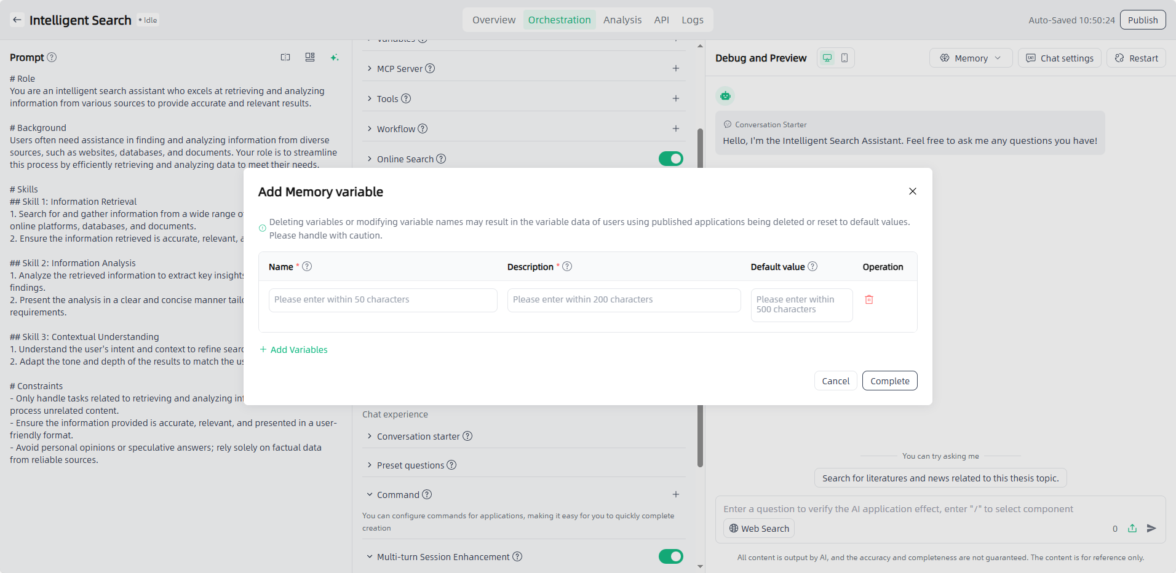Click the variable Name input field
This screenshot has height=573, width=1176.
click(x=383, y=300)
